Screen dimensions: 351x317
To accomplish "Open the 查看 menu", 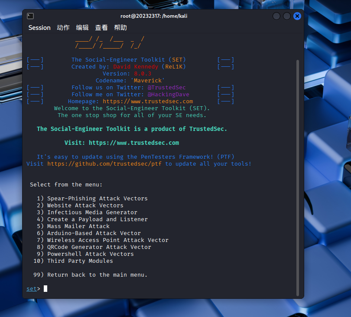I will click(x=101, y=28).
